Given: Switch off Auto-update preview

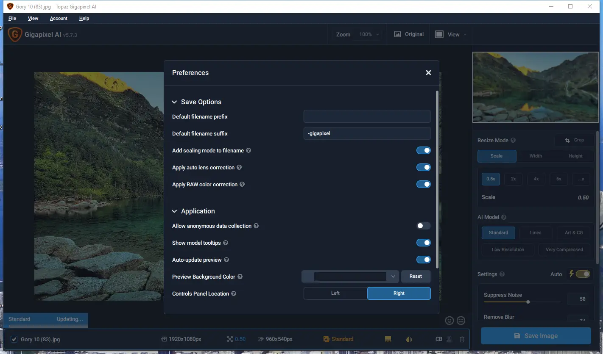Looking at the screenshot, I should pos(424,260).
